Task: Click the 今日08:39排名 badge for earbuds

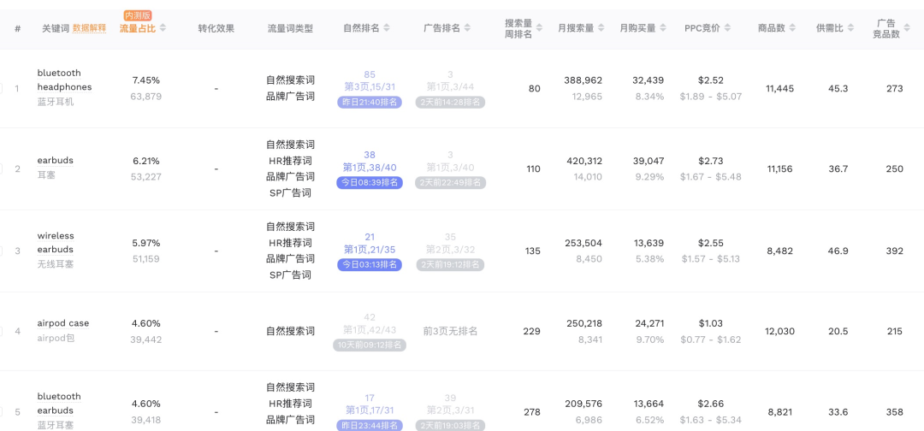Action: pos(370,182)
